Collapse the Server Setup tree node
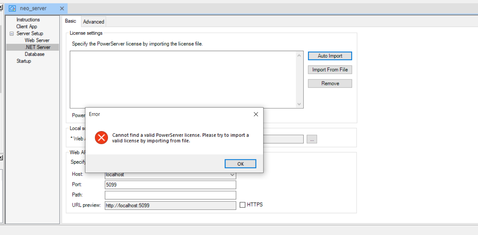478x235 pixels. [11, 33]
